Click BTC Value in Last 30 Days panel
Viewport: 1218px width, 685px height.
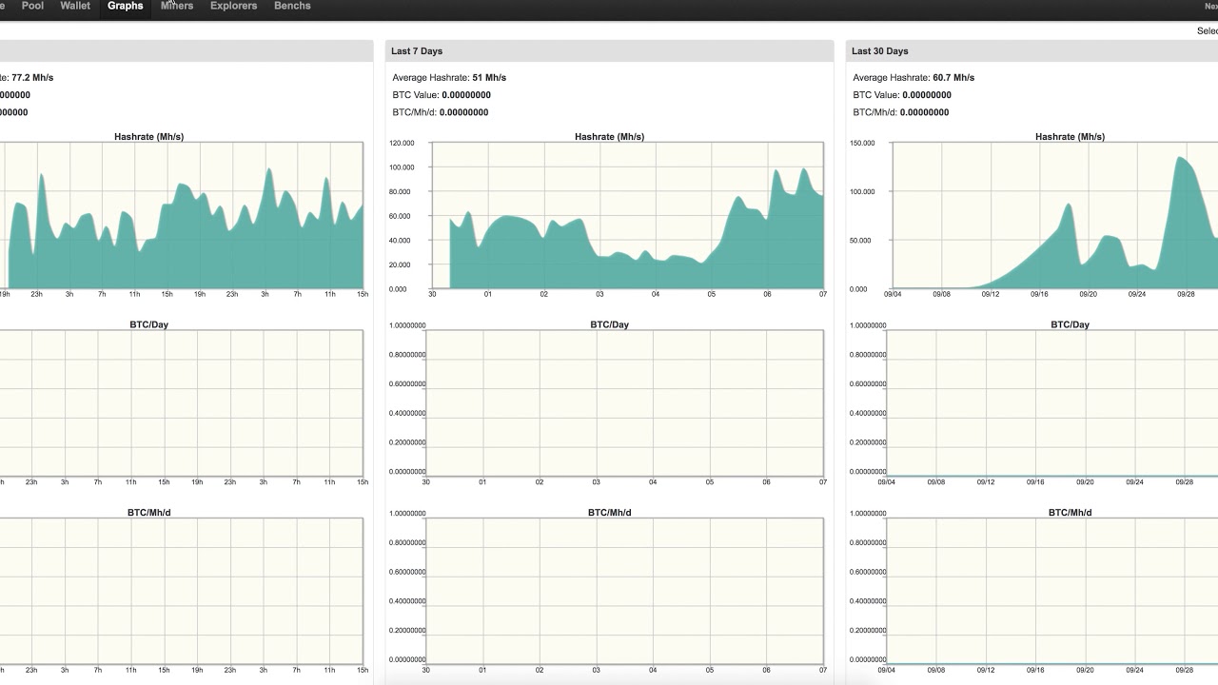902,95
